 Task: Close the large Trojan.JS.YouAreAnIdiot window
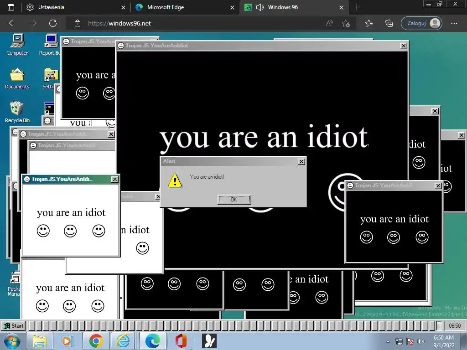click(404, 46)
